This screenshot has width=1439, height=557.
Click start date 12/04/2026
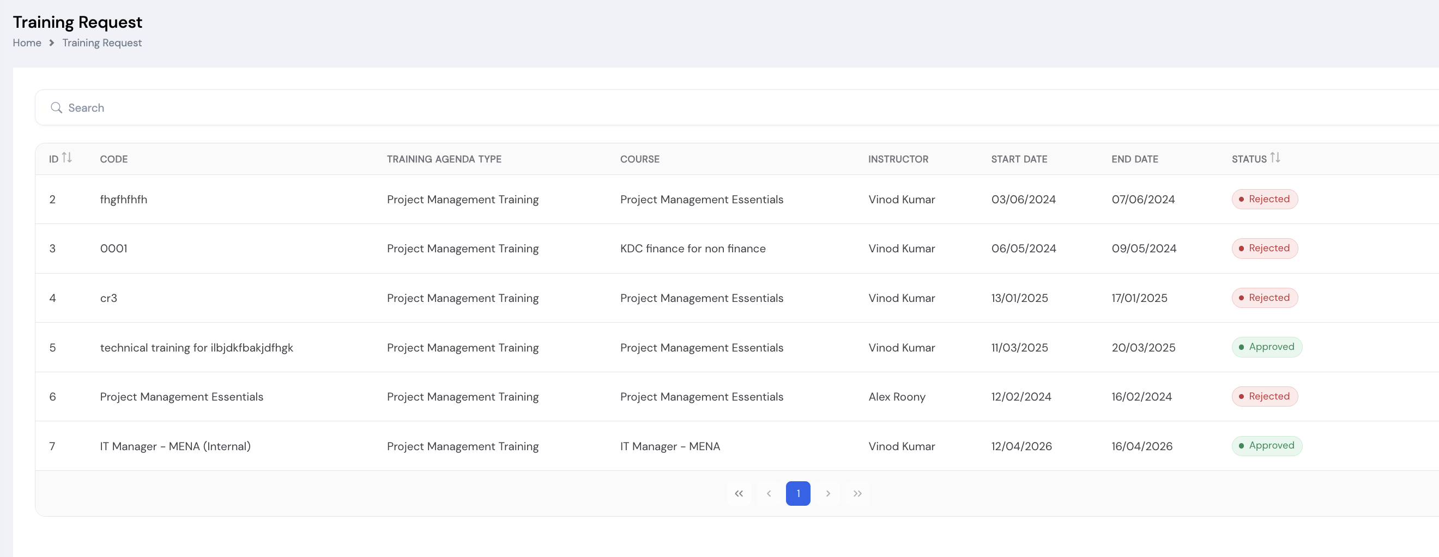click(1021, 446)
